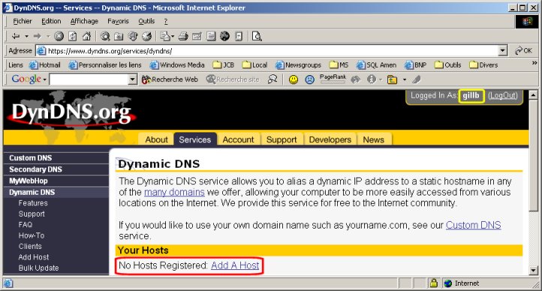Click the happy smiley vote icon

tap(294, 80)
